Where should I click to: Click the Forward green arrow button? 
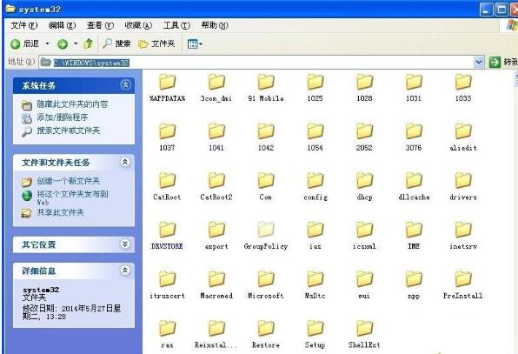(63, 44)
